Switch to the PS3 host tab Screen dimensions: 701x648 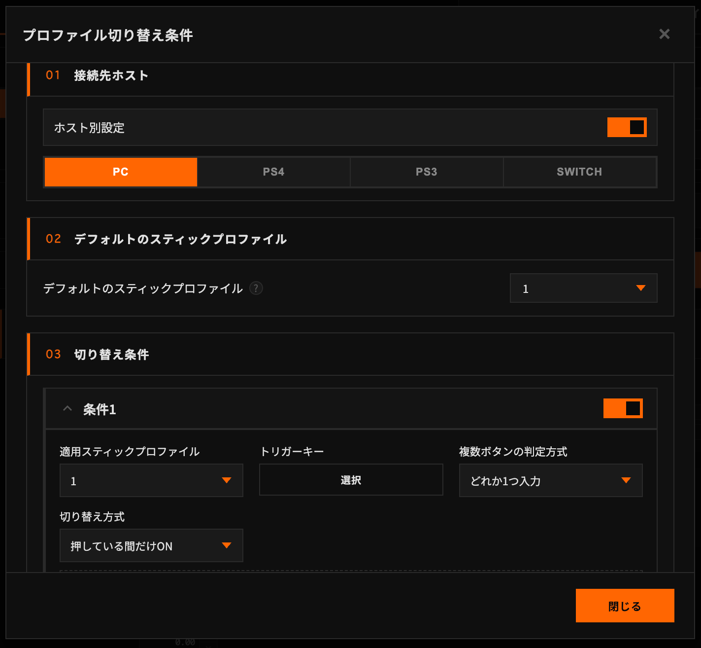tap(426, 172)
